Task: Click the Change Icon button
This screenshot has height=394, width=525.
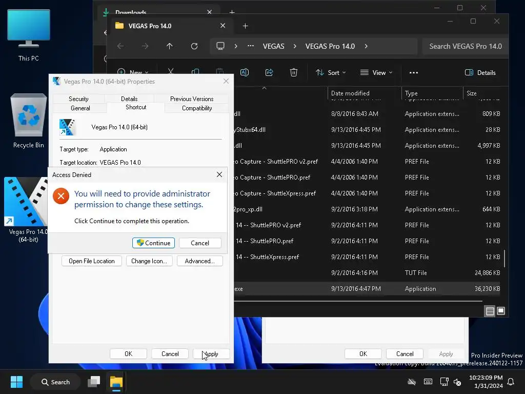Action: pyautogui.click(x=149, y=261)
